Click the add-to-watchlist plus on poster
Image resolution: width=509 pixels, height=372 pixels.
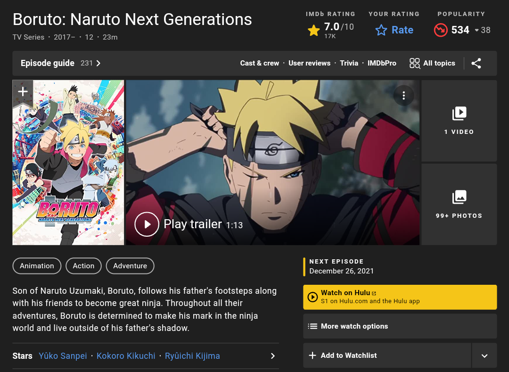[x=23, y=91]
